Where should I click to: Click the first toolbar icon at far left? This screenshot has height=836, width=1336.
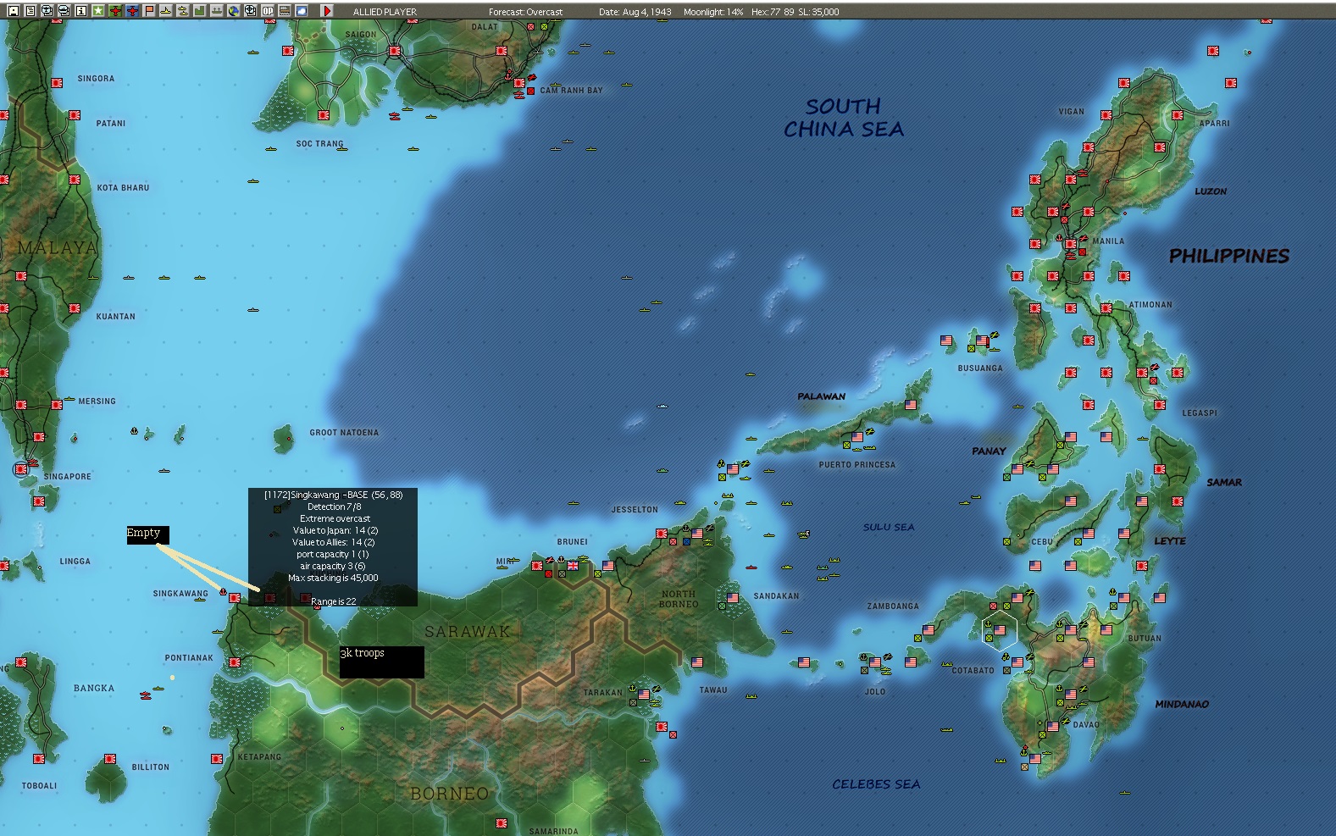pos(14,11)
